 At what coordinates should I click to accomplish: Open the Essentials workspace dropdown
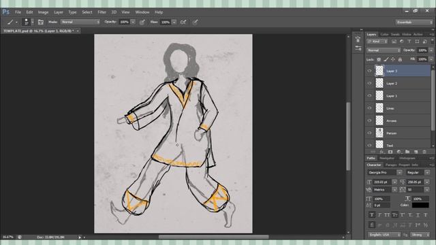point(414,22)
